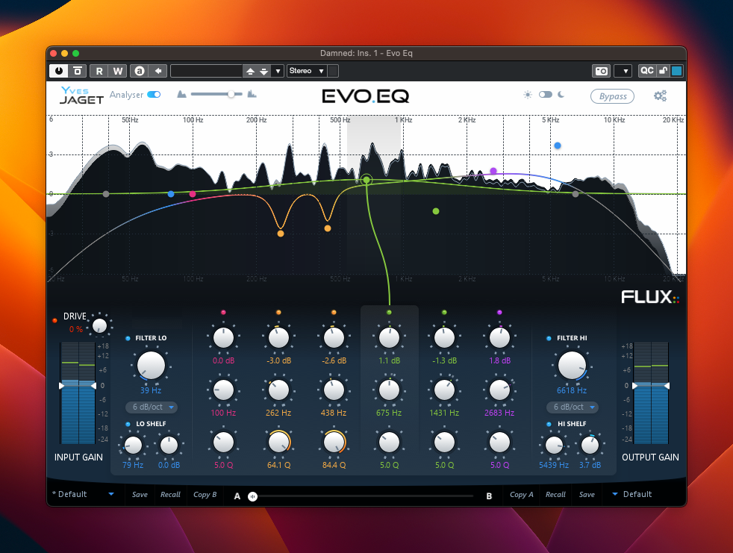The height and width of the screenshot is (553, 733).
Task: Enable Read automation R button
Action: 99,71
